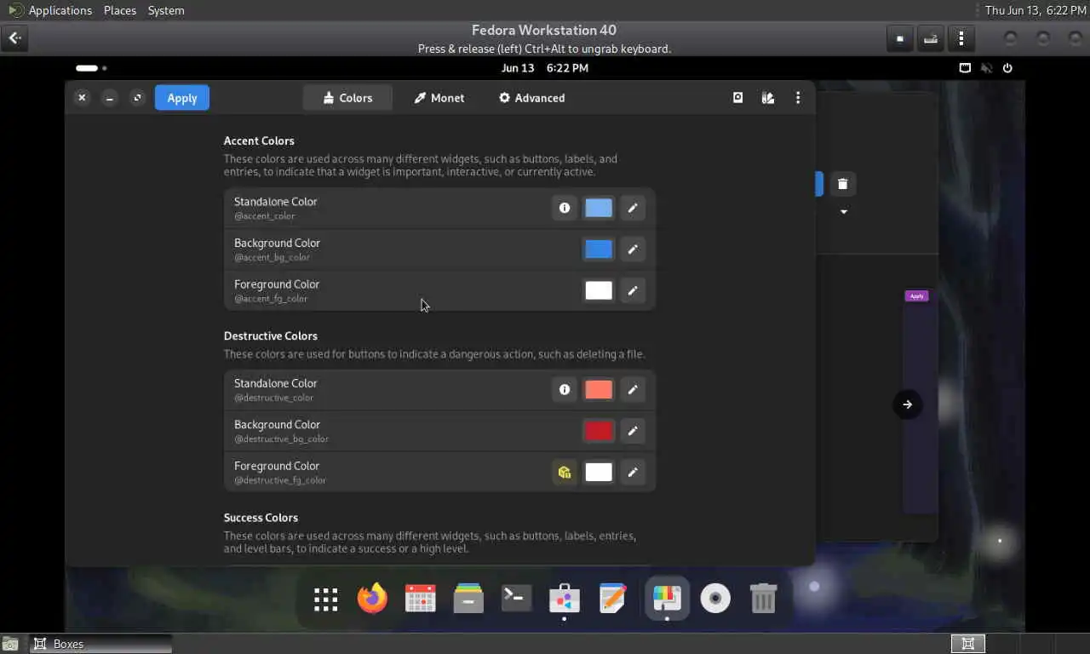1090x654 pixels.
Task: Edit the @accent_color value with pencil
Action: [633, 208]
